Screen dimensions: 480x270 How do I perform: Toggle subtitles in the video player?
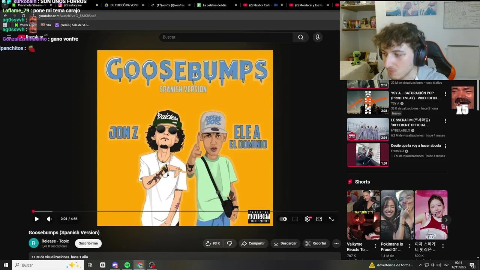pos(295,219)
